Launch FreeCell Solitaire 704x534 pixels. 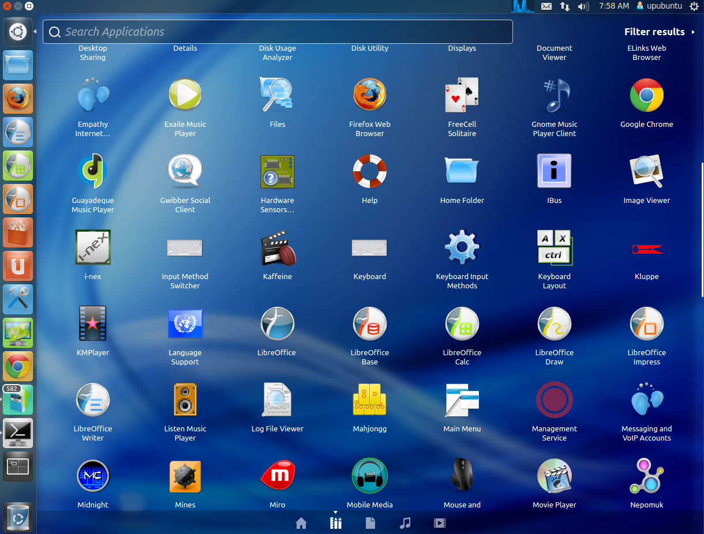tap(462, 95)
